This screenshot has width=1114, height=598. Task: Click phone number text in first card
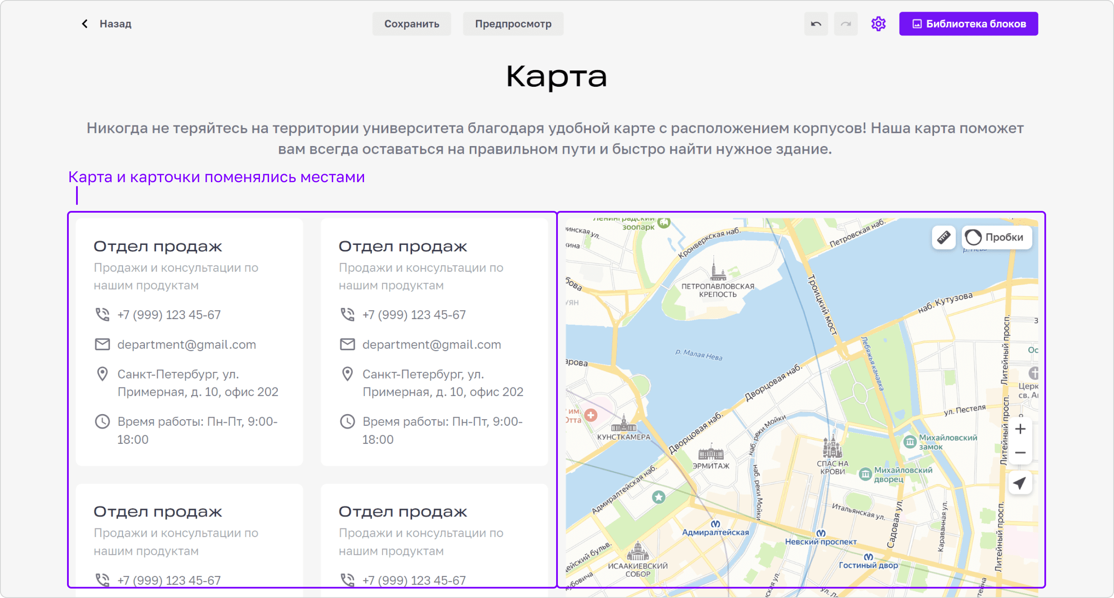[x=169, y=315]
